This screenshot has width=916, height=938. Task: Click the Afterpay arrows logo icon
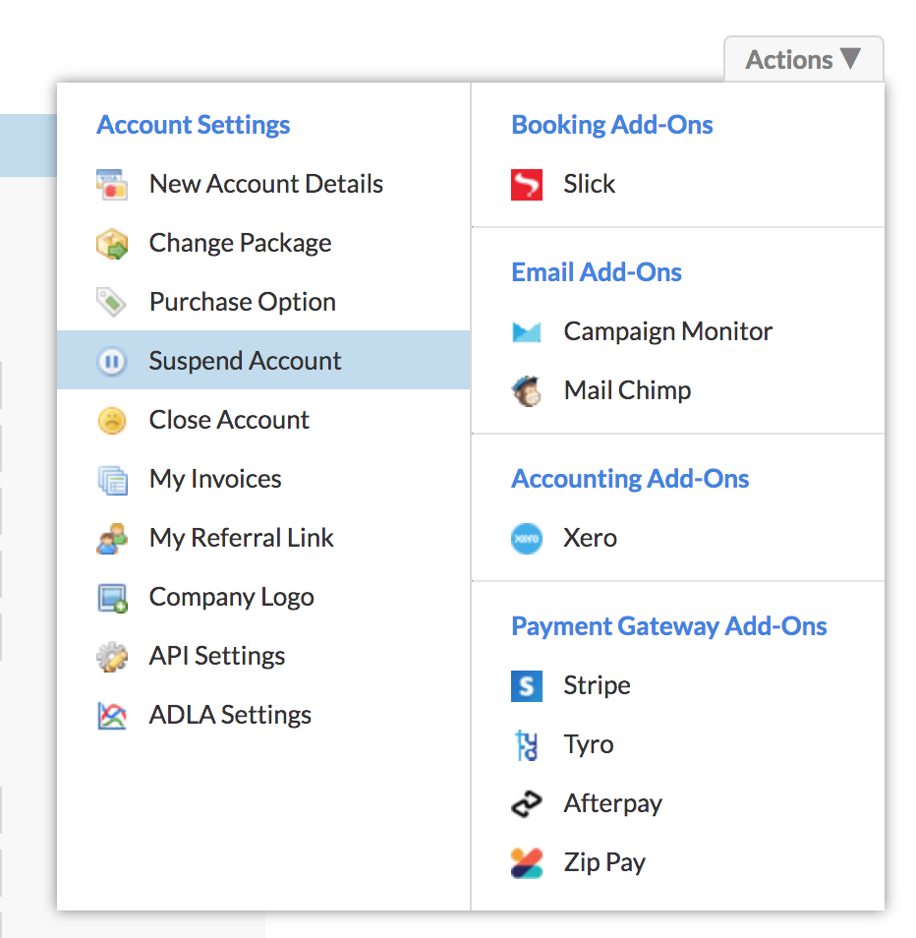click(x=527, y=804)
